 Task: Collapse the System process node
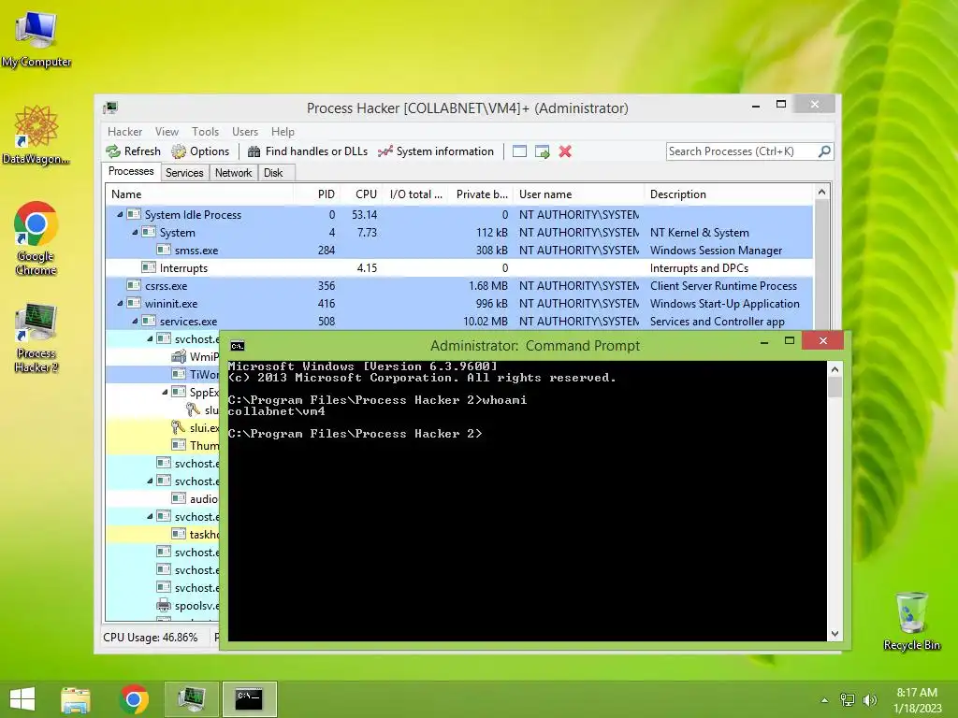point(135,232)
